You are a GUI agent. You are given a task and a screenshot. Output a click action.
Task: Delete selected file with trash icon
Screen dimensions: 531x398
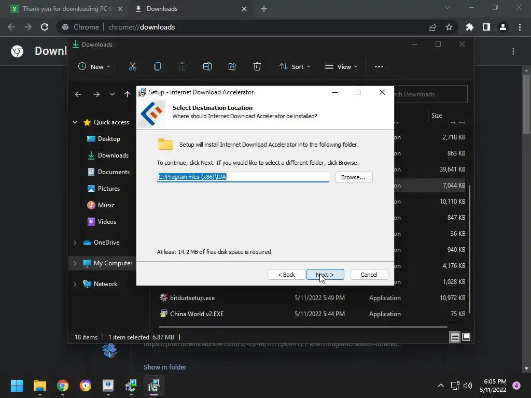257,67
